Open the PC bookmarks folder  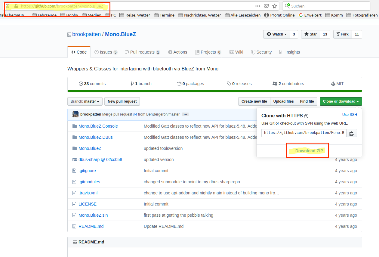(x=110, y=15)
